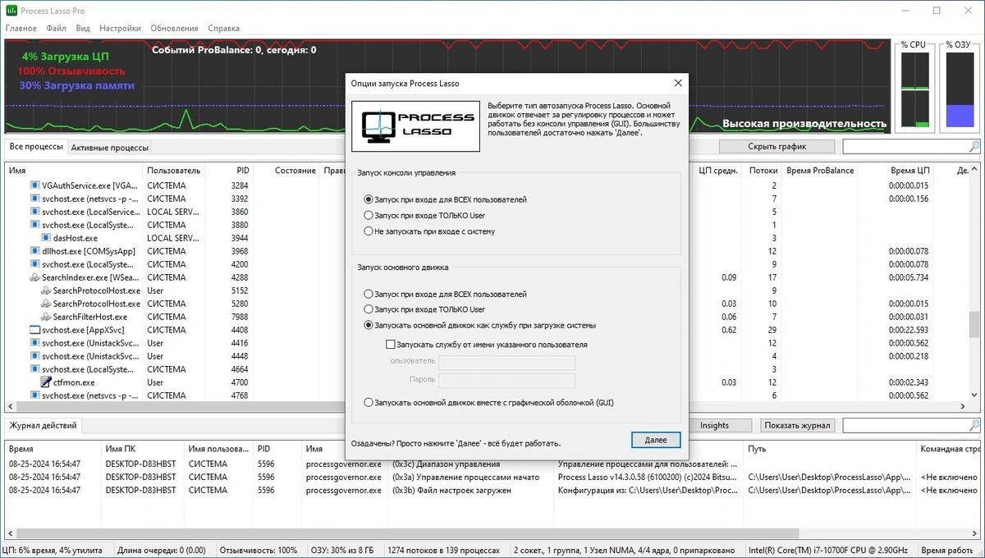
Task: Click the Process Lasso logo in dialog
Action: (415, 126)
